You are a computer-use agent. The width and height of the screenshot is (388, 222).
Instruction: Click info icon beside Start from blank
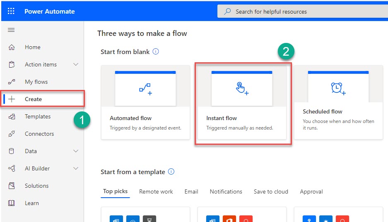156,52
